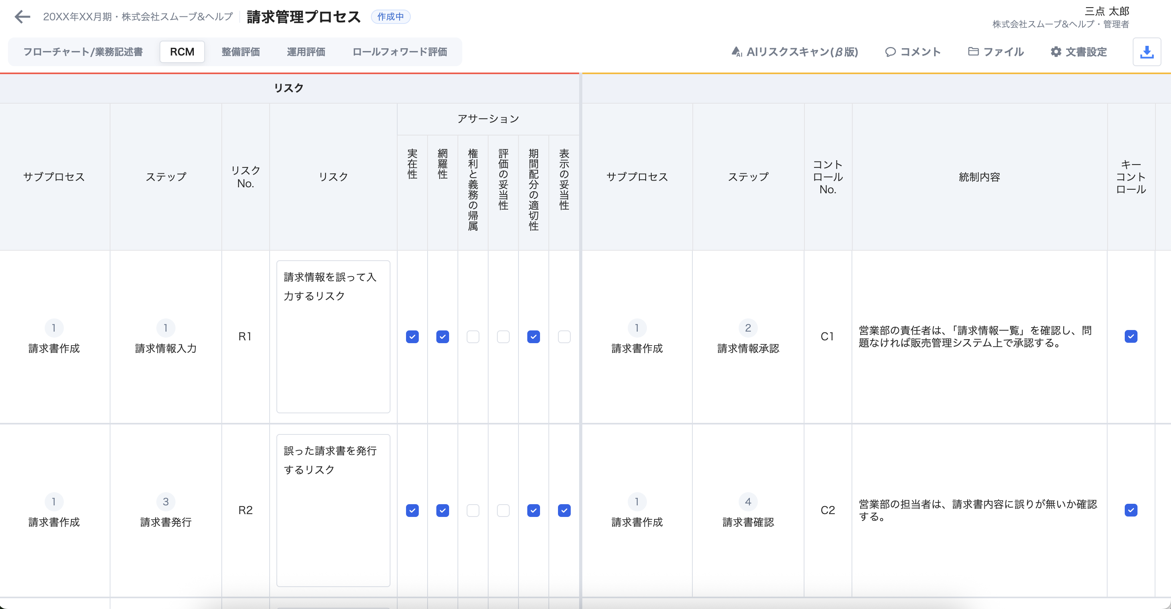Open the 20XX年XX月期 breadcrumb link
Screen dimensions: 1171x609
[138, 16]
